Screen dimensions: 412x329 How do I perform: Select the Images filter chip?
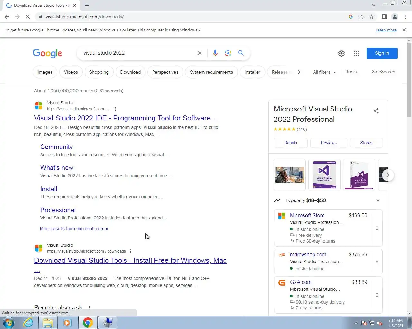(45, 72)
